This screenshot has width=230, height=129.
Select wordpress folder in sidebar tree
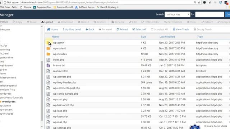coord(9,101)
